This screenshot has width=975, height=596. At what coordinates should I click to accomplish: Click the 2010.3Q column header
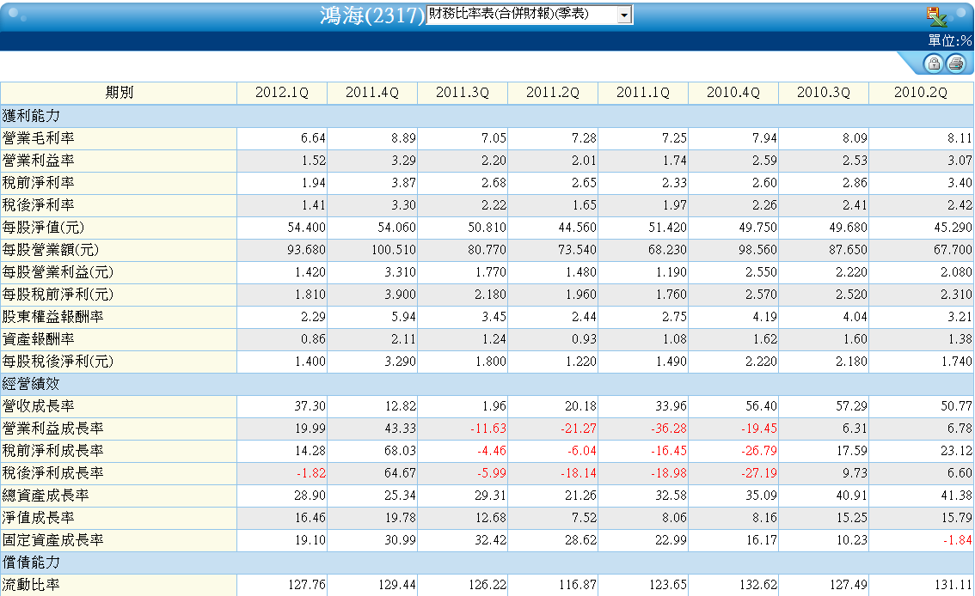pos(824,93)
